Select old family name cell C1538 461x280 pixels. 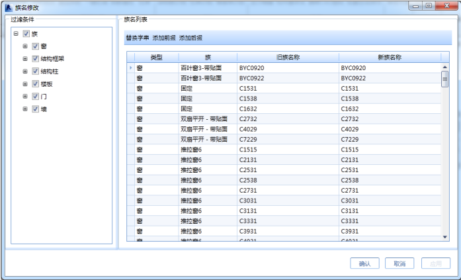pyautogui.click(x=288, y=99)
